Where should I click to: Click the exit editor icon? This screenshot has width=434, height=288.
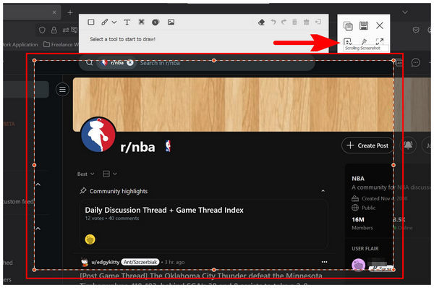(x=318, y=22)
